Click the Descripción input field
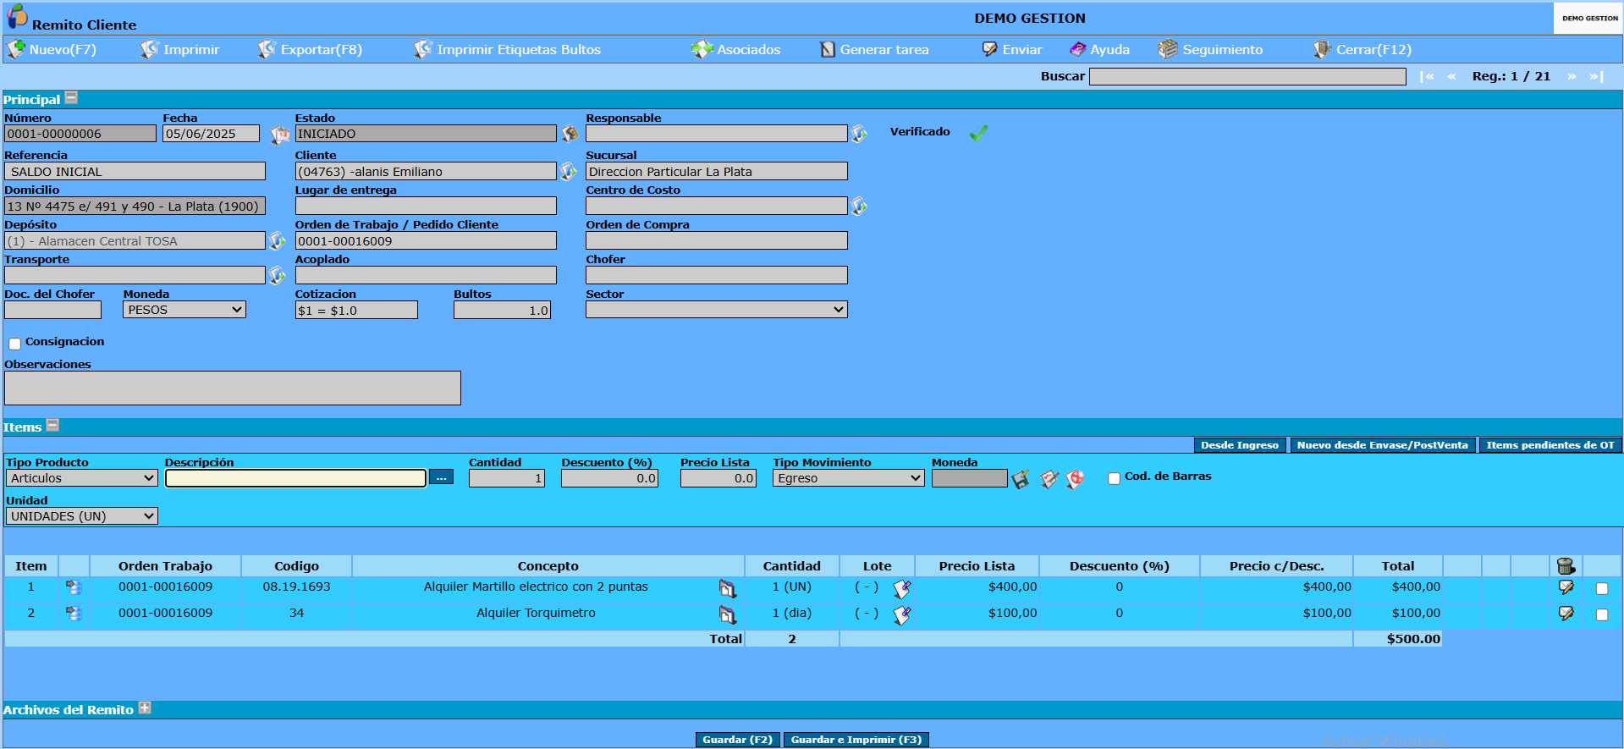Viewport: 1624px width, 749px height. (x=295, y=478)
